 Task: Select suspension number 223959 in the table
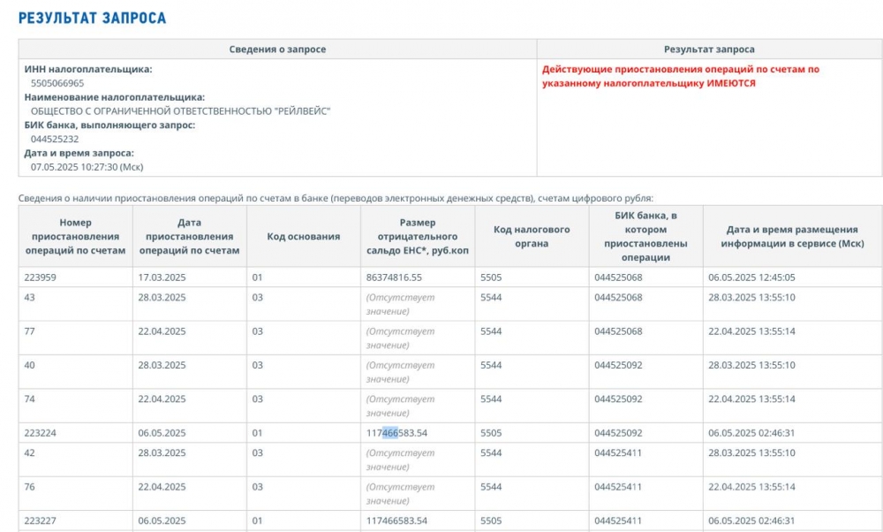(40, 277)
